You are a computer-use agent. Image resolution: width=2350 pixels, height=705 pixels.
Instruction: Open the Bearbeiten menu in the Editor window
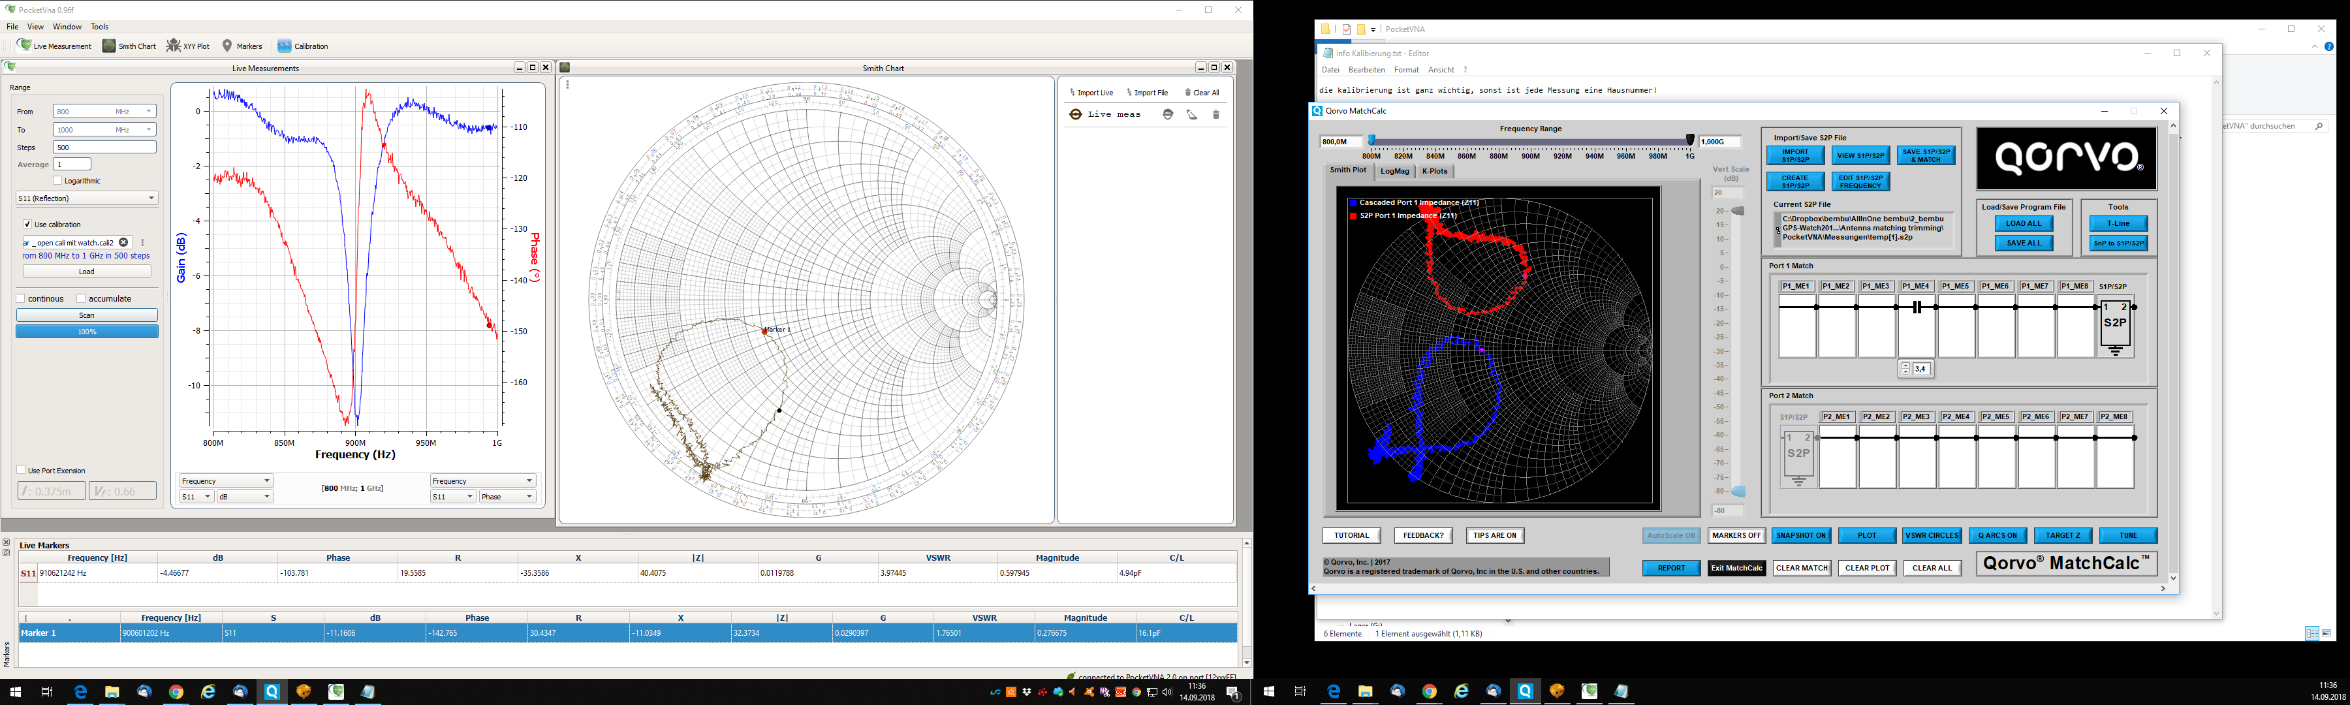[x=1366, y=69]
